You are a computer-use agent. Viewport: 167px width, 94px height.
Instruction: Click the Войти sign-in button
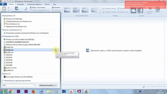point(157,10)
